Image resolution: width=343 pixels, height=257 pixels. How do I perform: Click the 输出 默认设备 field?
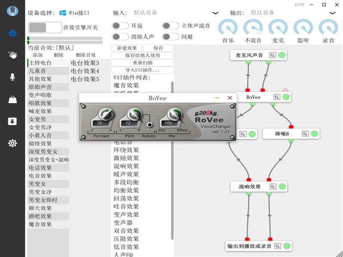tap(293, 13)
